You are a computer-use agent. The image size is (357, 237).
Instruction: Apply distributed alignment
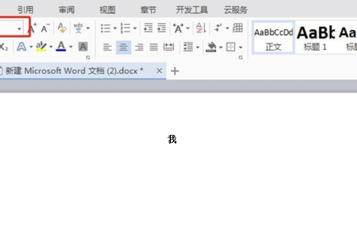pyautogui.click(x=169, y=47)
